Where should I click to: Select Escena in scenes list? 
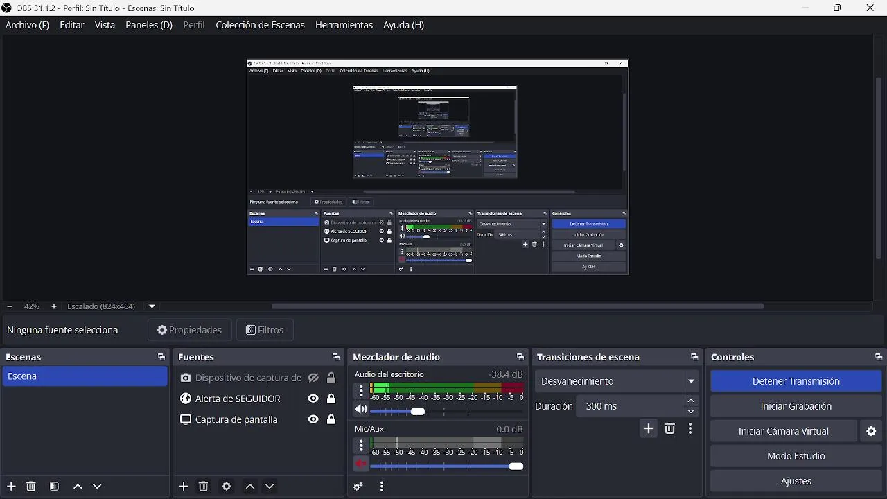tap(85, 376)
